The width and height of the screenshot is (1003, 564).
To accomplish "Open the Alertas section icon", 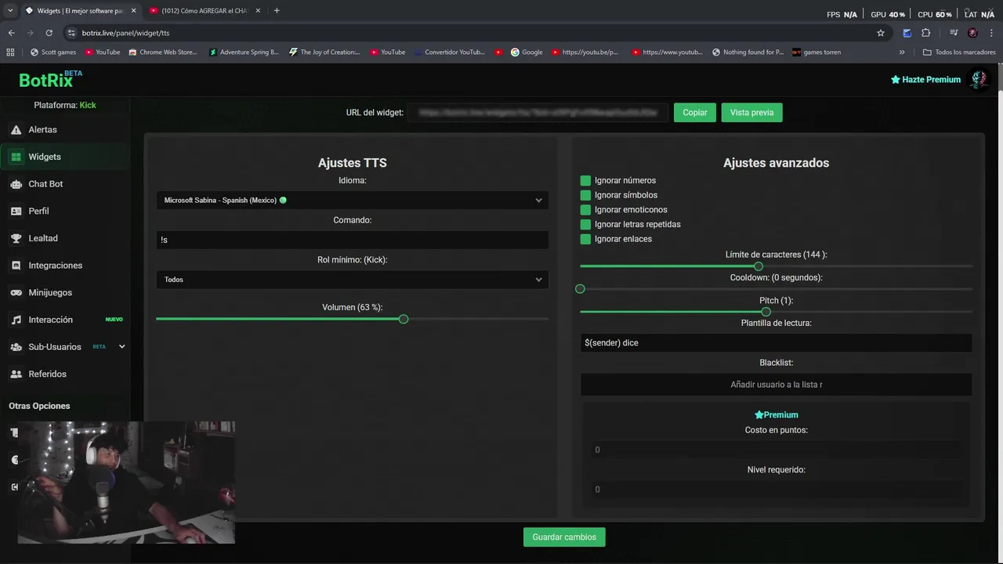I will (16, 130).
